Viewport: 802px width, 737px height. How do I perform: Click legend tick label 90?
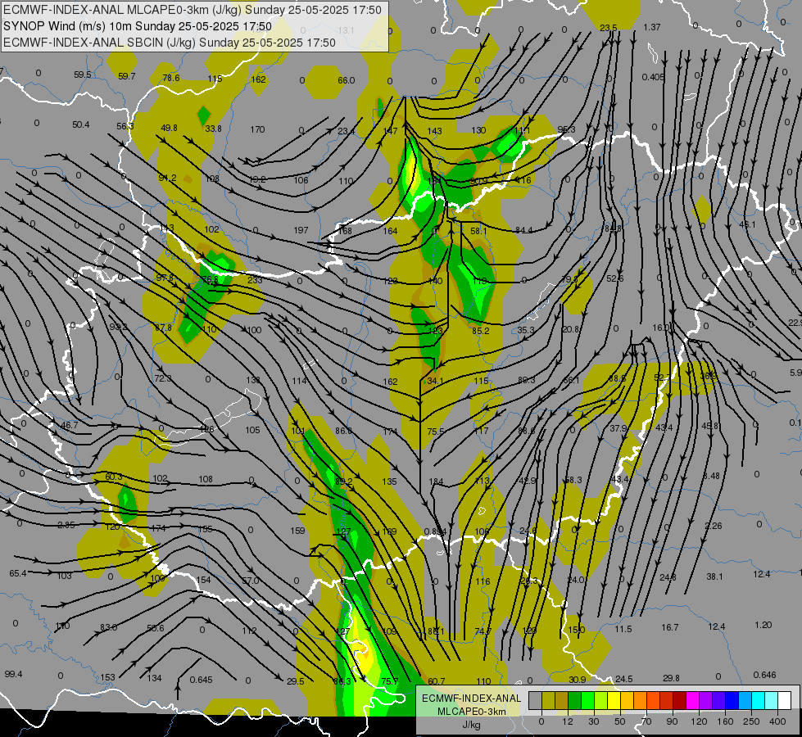tap(672, 721)
